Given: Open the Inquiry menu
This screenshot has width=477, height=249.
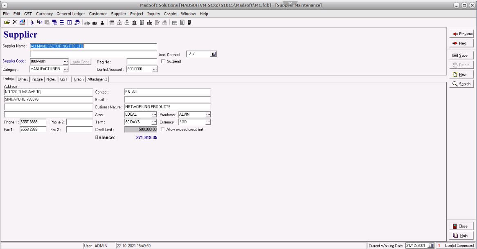Looking at the screenshot, I should point(154,13).
